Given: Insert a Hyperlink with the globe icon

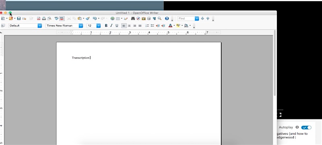Looking at the screenshot, I should (112, 18).
